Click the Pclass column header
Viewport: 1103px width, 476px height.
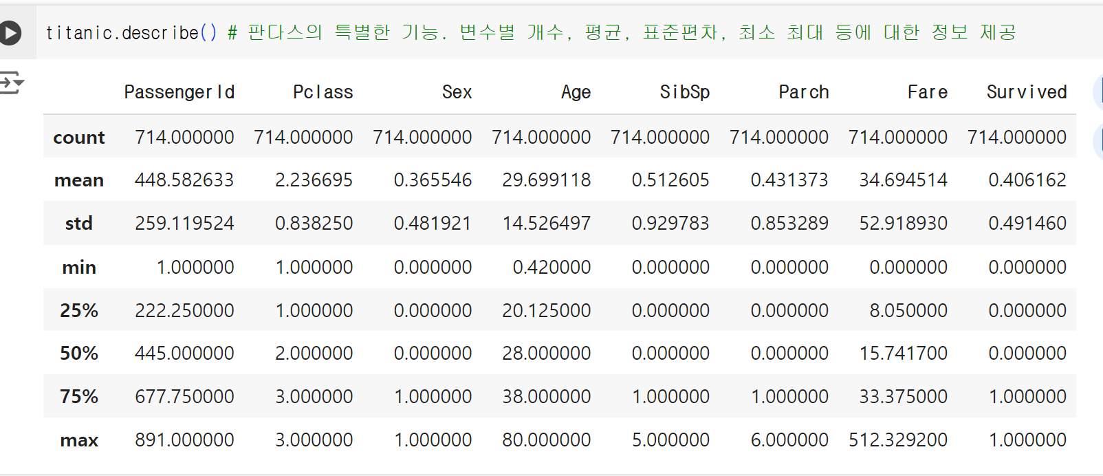(323, 92)
